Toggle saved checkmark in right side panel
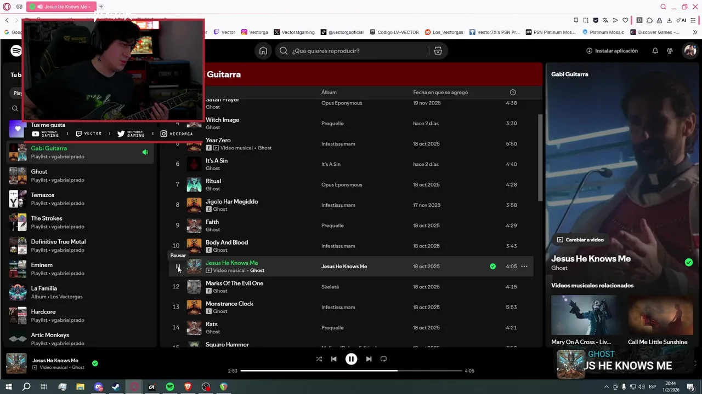 click(x=689, y=263)
